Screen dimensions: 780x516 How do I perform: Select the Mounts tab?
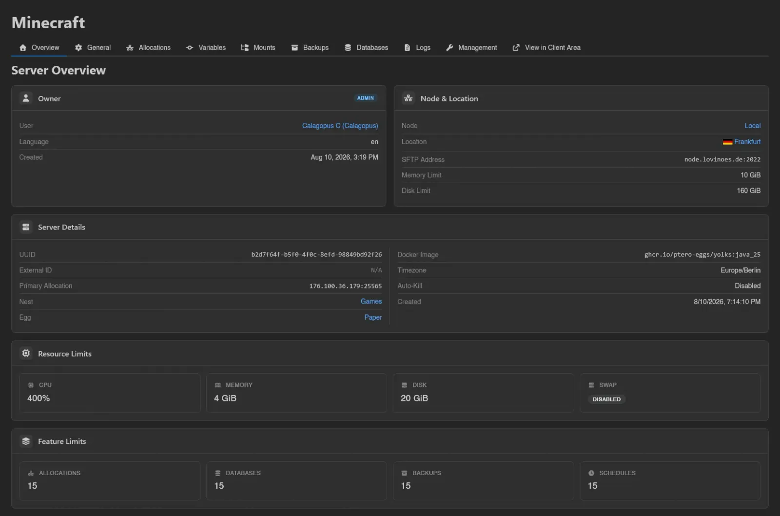(x=258, y=48)
